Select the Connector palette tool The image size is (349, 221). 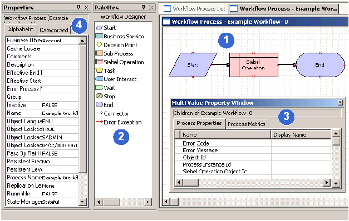click(112, 113)
